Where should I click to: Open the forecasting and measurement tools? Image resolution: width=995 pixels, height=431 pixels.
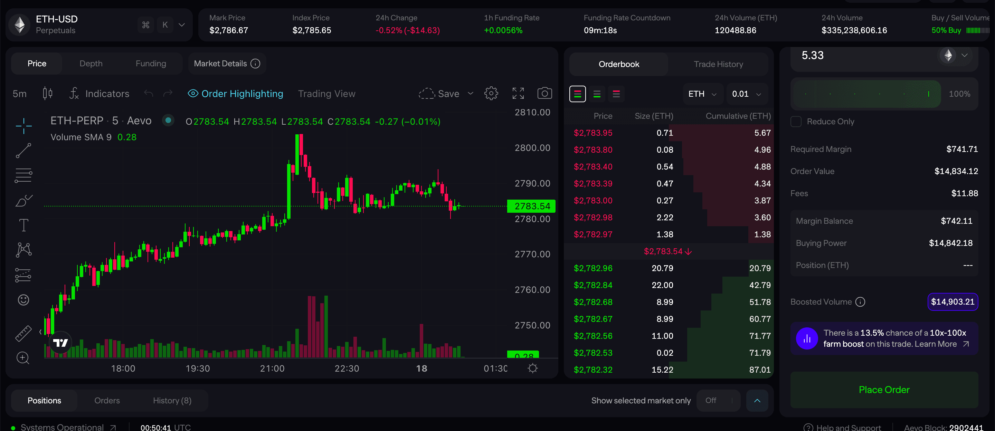[23, 275]
